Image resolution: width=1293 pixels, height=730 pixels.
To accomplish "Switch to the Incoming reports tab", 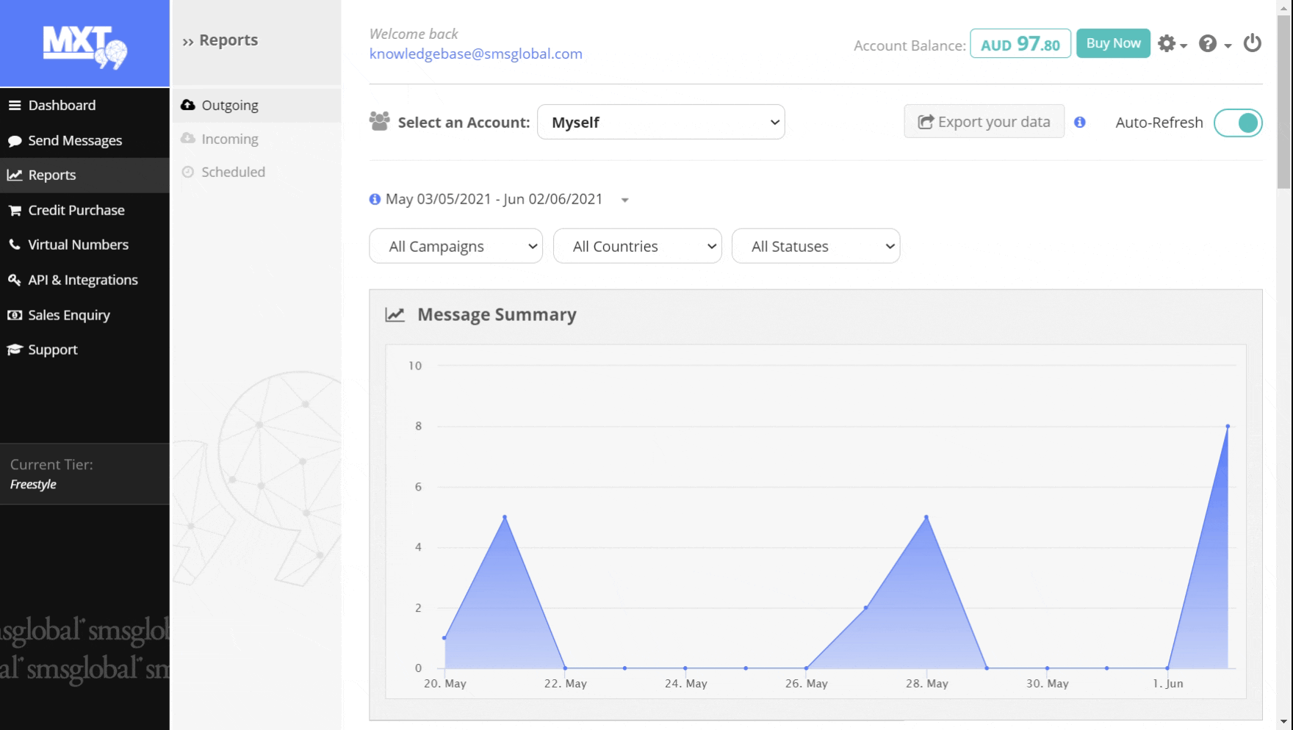I will pyautogui.click(x=229, y=139).
